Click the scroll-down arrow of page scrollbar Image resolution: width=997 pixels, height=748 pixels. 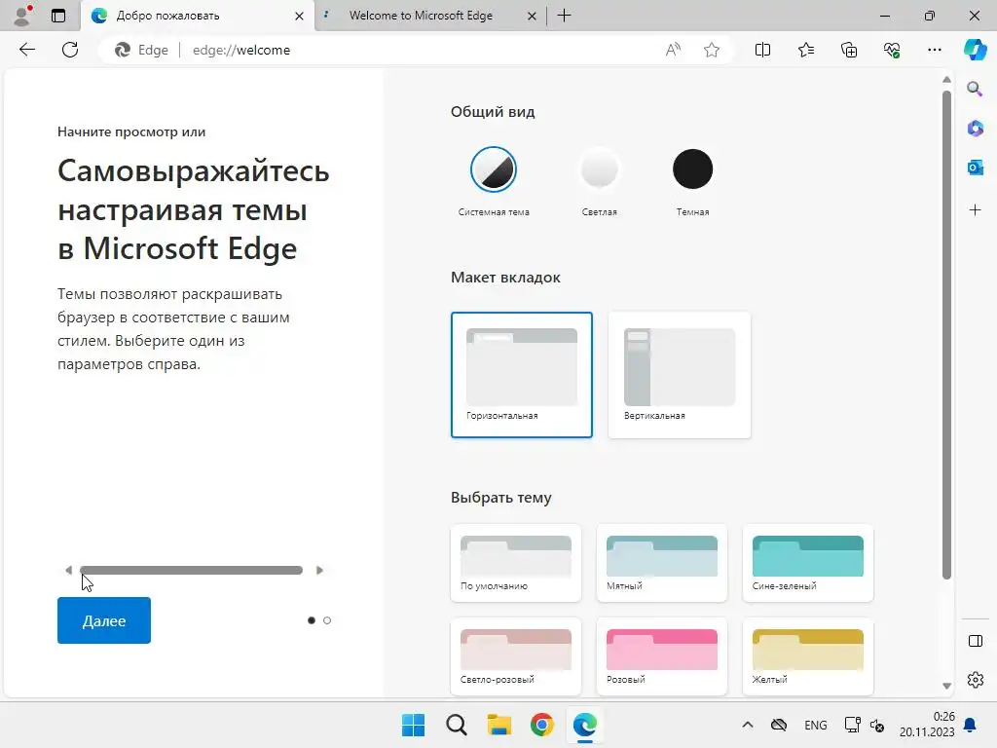coord(946,686)
